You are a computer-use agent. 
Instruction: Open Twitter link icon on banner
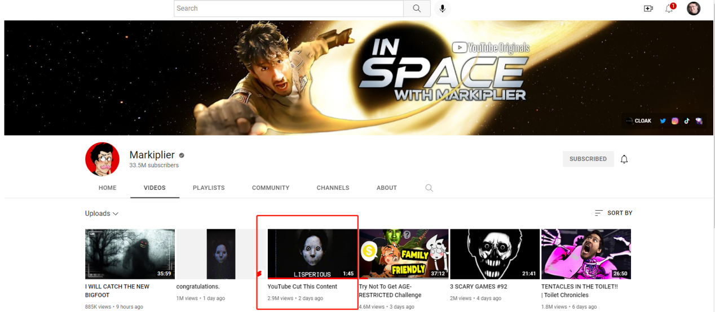(x=663, y=121)
